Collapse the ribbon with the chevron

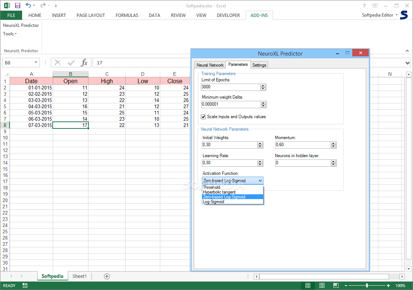407,51
